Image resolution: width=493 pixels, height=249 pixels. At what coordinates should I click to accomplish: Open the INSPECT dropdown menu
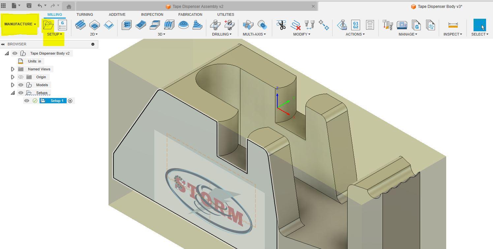453,34
